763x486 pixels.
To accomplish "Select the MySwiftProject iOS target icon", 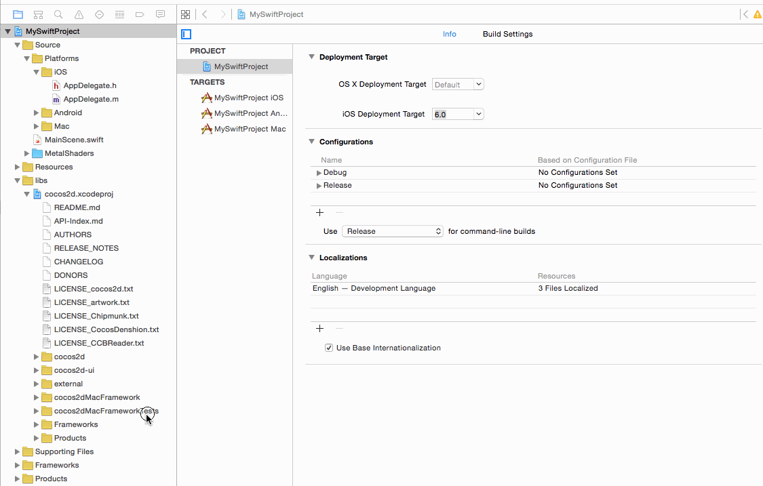I will point(207,98).
